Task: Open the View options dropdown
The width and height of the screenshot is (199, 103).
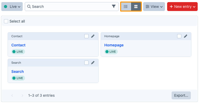Action: (x=154, y=7)
